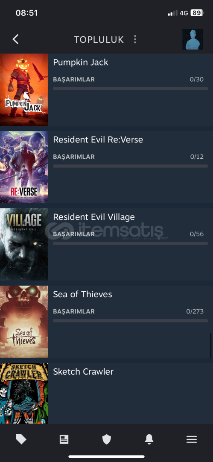Open the store tag icon tab
This screenshot has width=213, height=462.
pyautogui.click(x=21, y=440)
